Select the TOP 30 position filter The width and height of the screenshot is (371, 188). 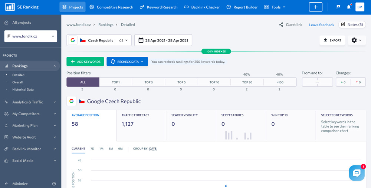point(247,82)
